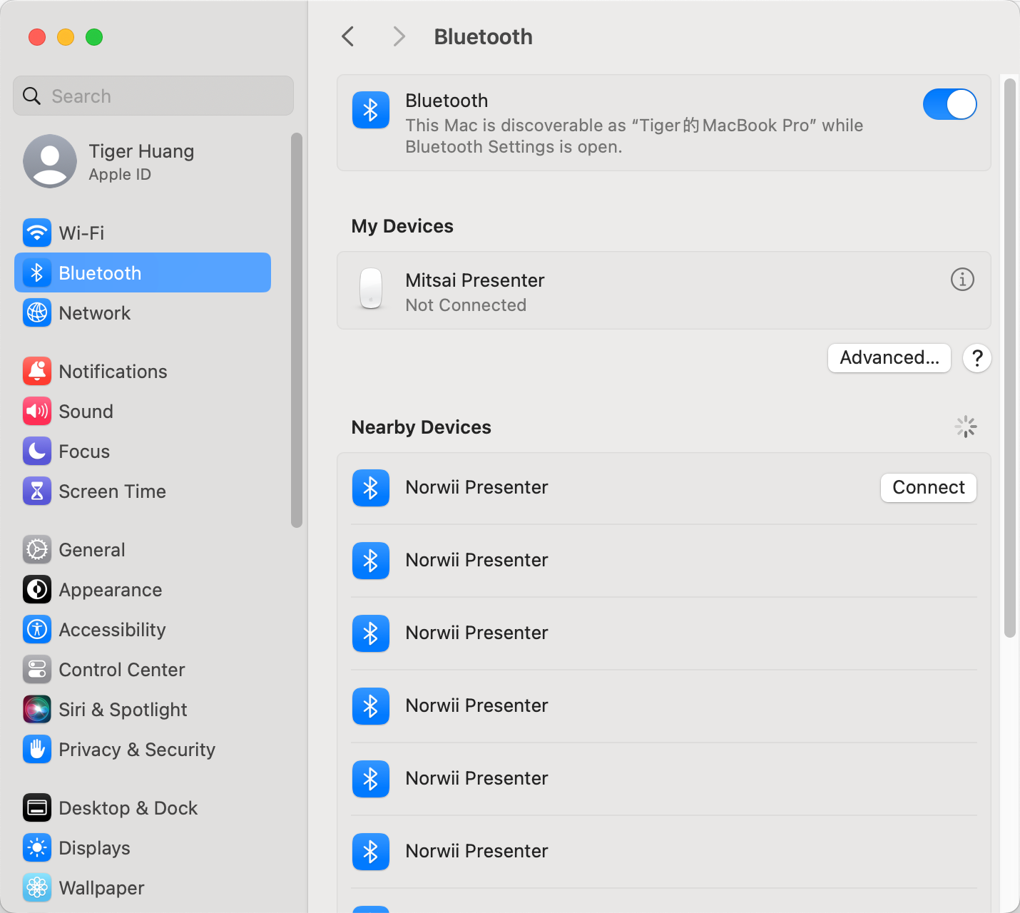Open Bluetooth help with the question mark button
The width and height of the screenshot is (1020, 913).
[x=977, y=357]
